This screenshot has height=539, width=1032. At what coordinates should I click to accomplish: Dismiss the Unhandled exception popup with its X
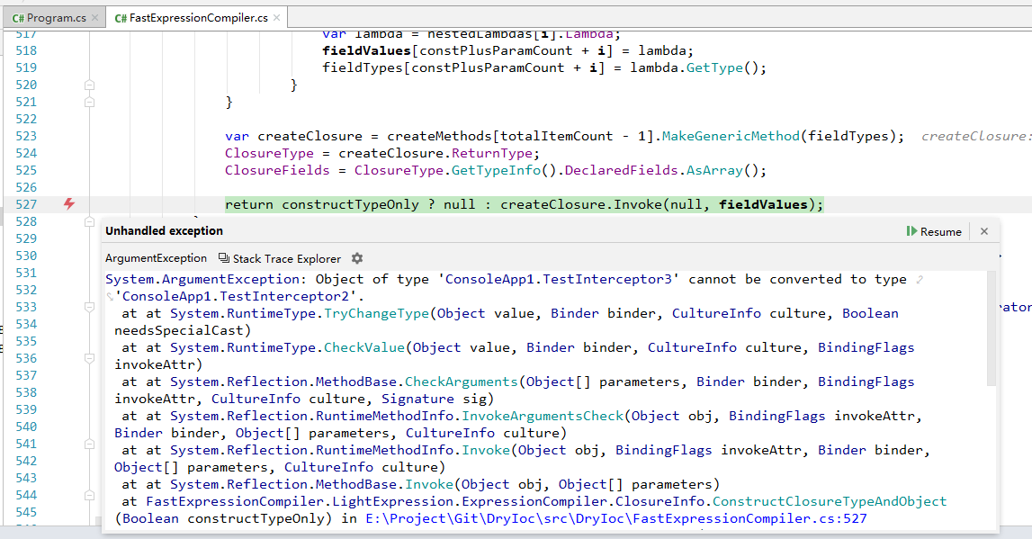[983, 231]
